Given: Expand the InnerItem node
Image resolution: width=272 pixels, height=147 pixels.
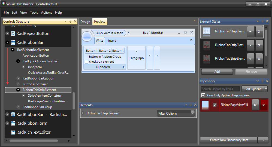Looking at the screenshot, I should (x=24, y=67).
